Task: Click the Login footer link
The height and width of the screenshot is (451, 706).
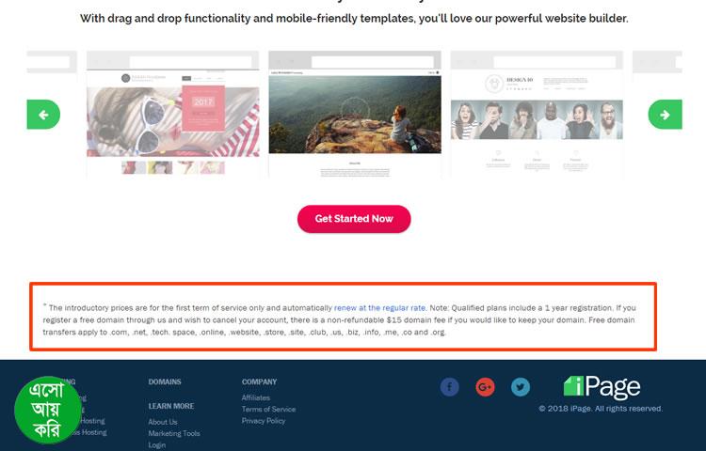Action: [x=156, y=445]
